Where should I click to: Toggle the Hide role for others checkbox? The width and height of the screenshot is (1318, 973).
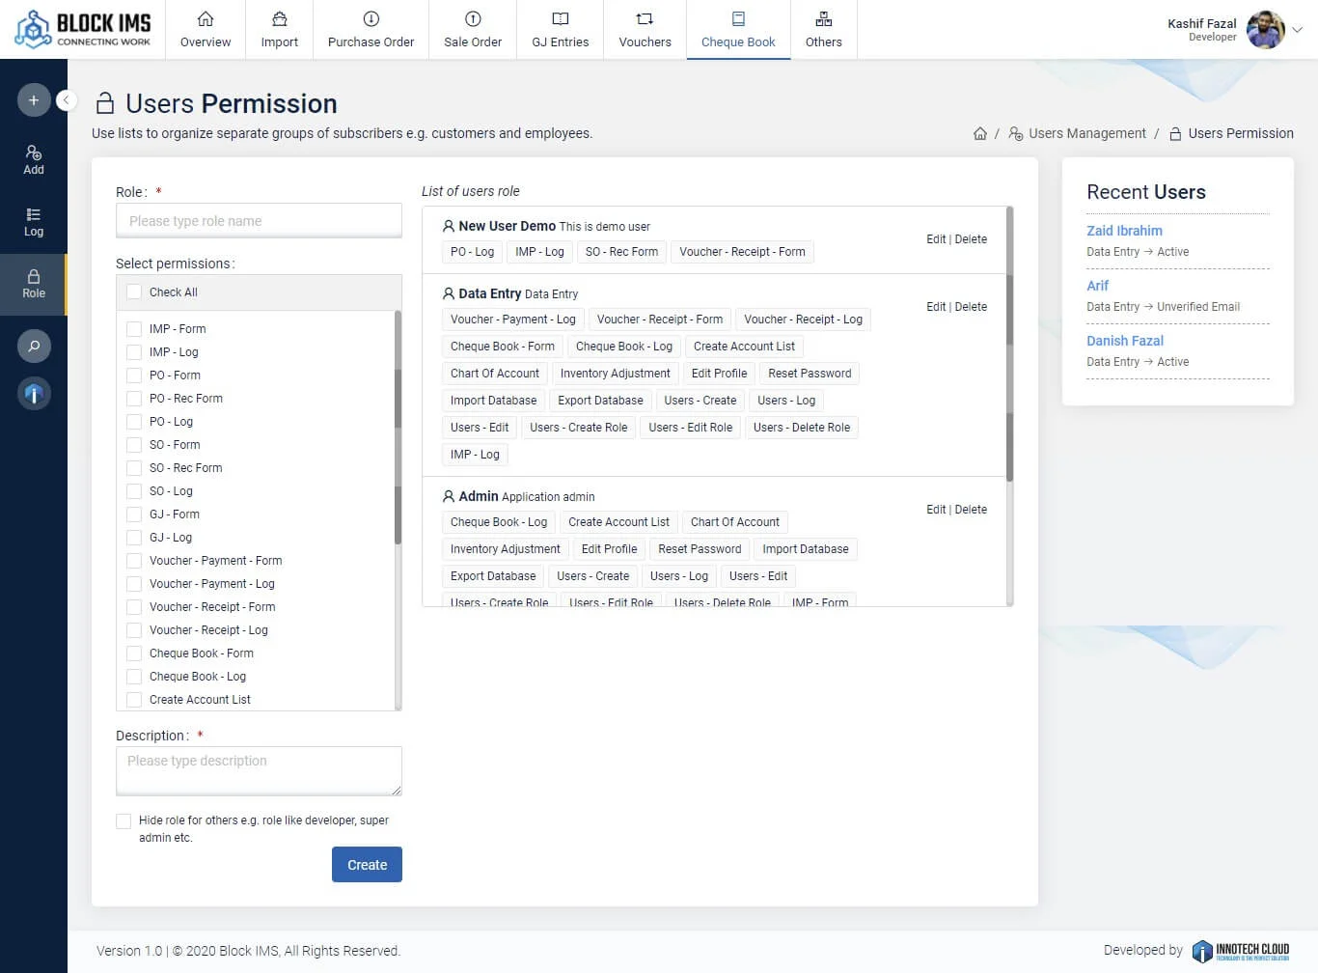124,821
